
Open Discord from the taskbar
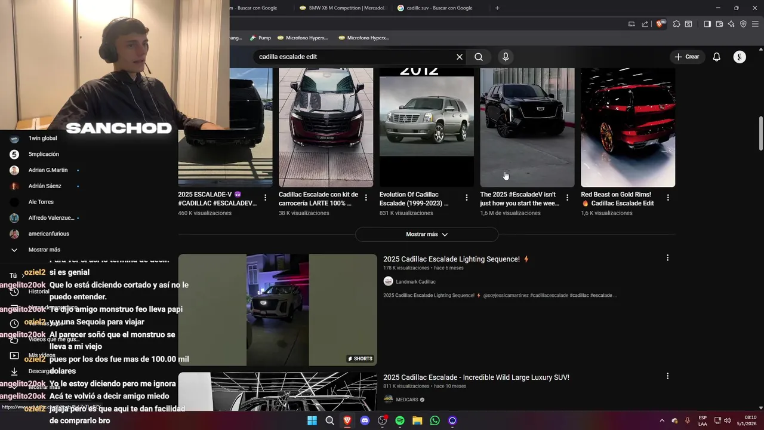click(365, 420)
